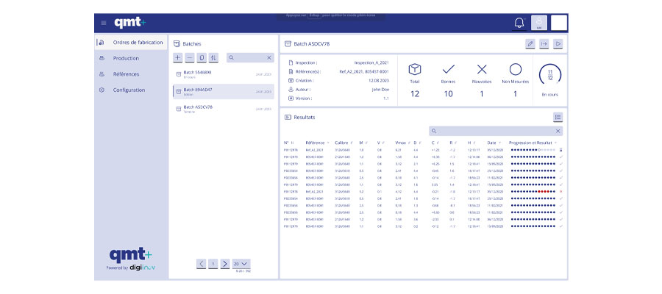Start Batch ASDCV78 with play icon
This screenshot has width=662, height=294.
coord(558,44)
